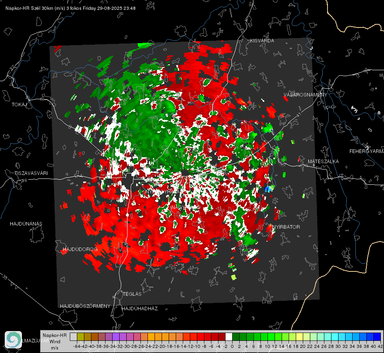
Task: Select the white swatch between -2 and 0
Action: coord(229,337)
